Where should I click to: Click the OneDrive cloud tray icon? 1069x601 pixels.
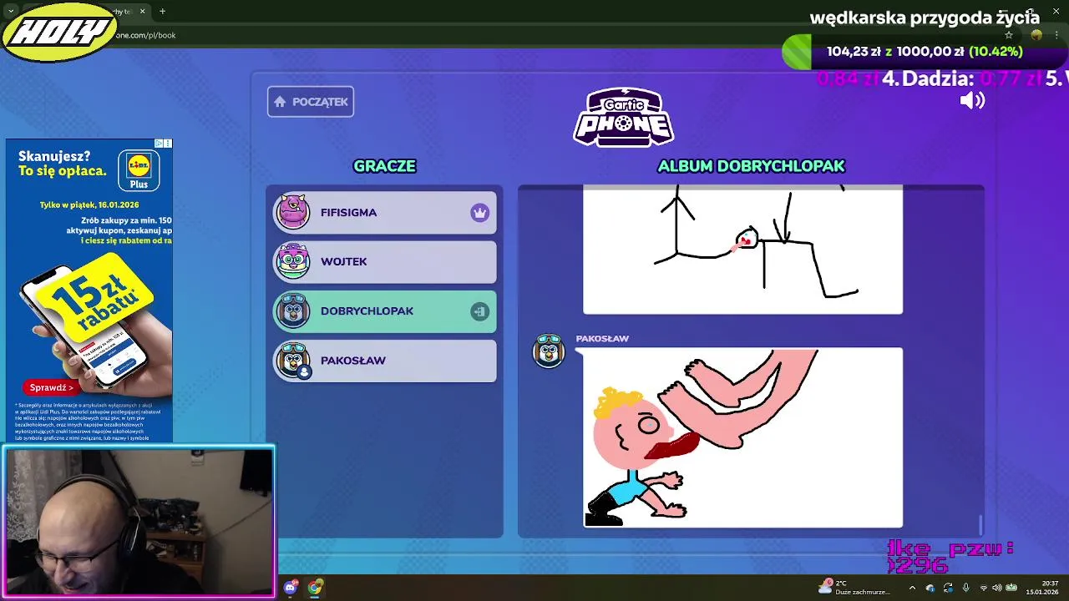(930, 588)
